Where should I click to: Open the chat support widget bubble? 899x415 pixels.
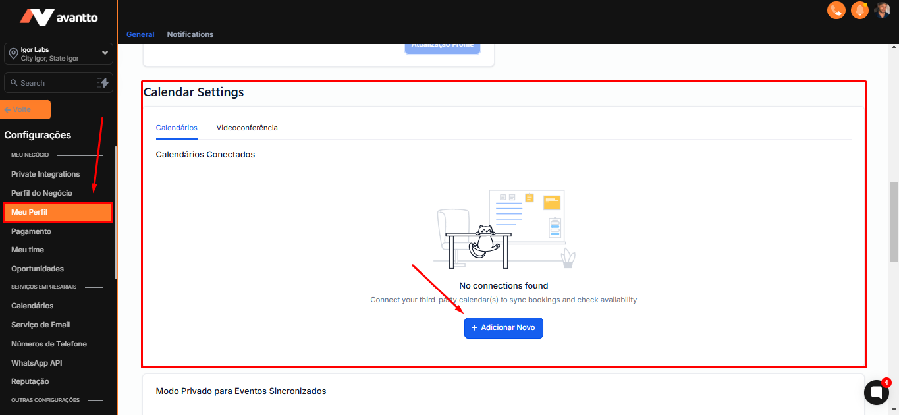pos(876,392)
